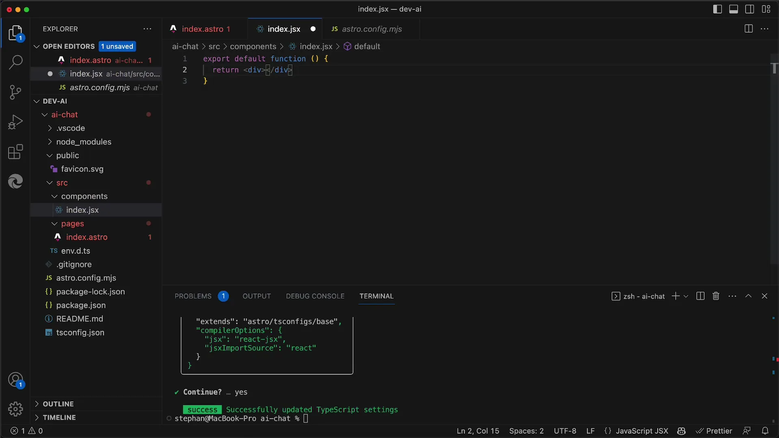Expand the OUTLINE section
This screenshot has height=438, width=779.
pos(37,404)
